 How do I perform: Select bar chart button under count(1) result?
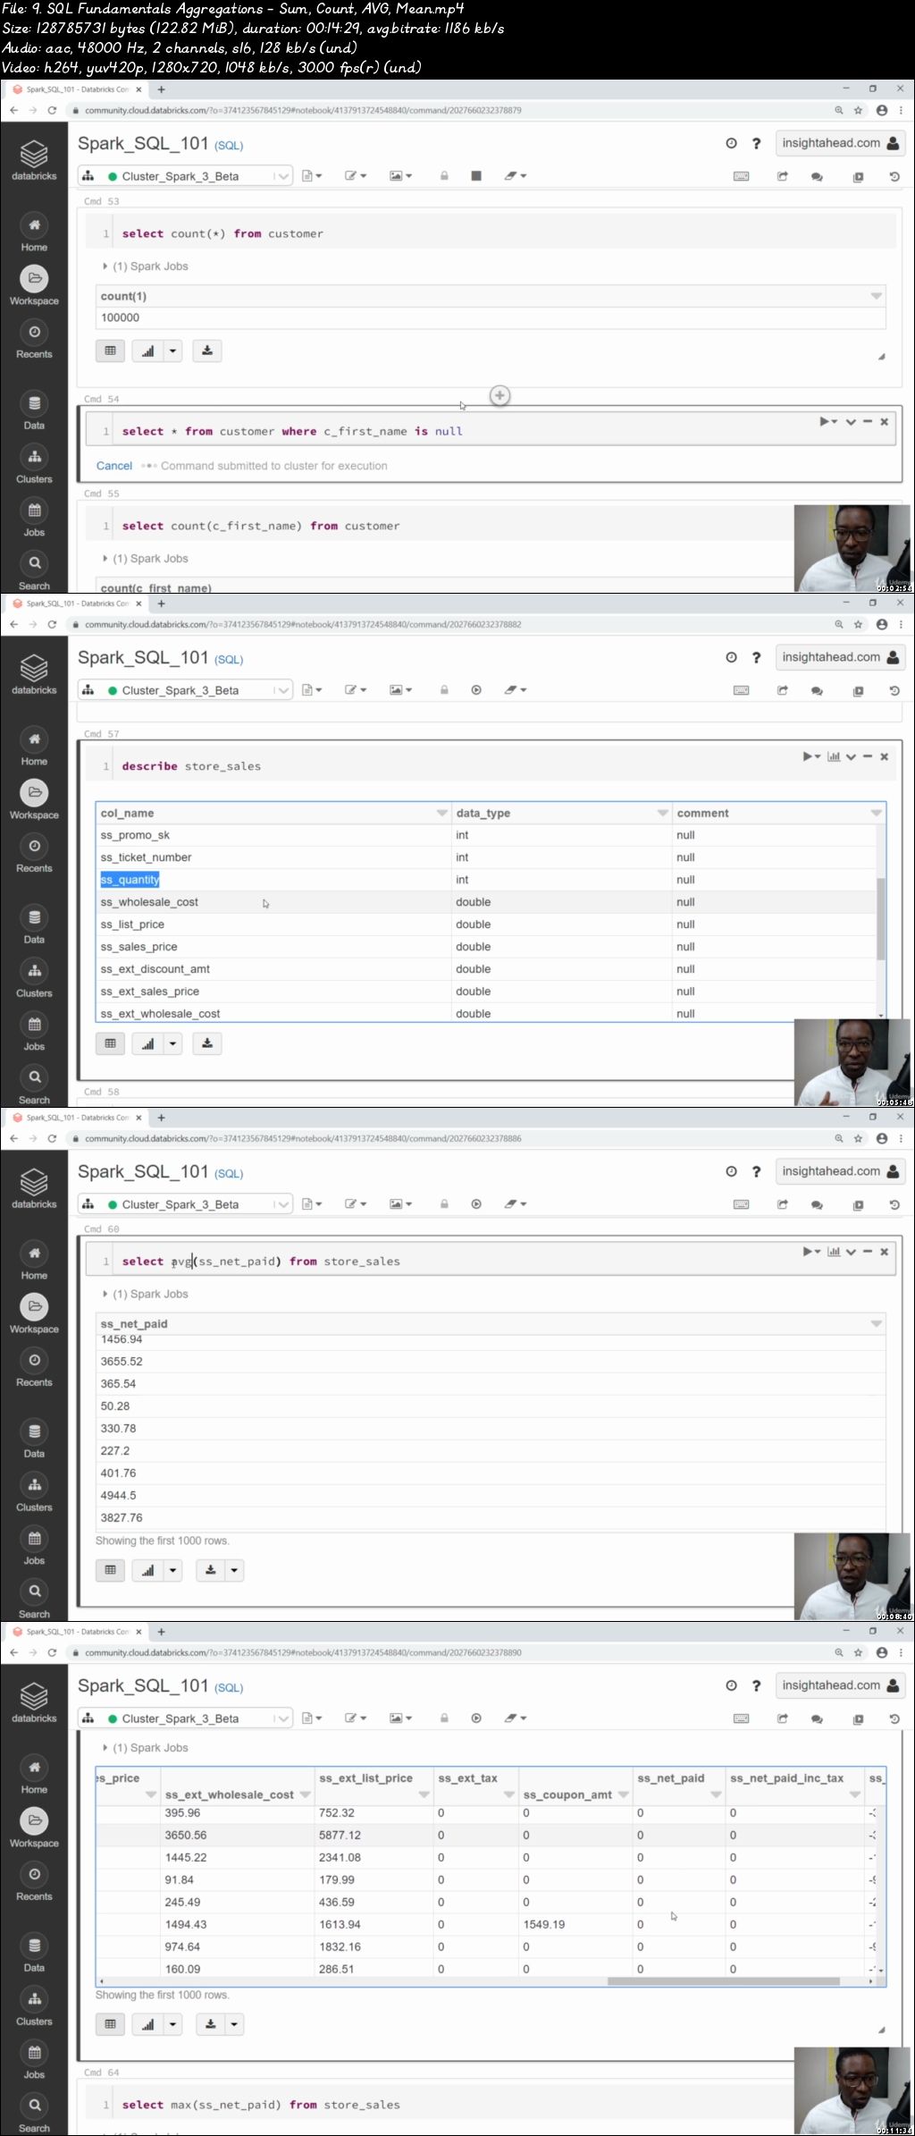point(148,350)
